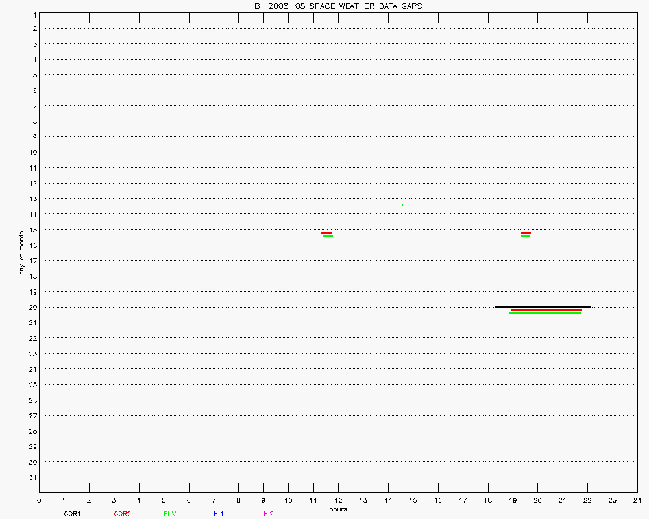Select the day 1 label on y-axis
Viewport: 649px width, 519px height.
click(33, 14)
